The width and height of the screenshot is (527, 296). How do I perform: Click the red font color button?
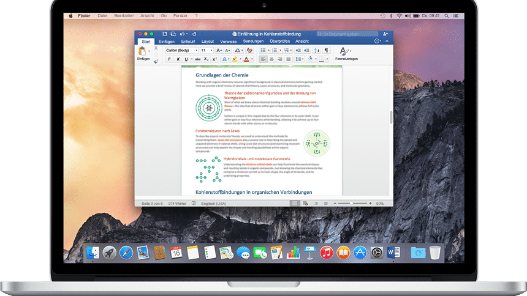(x=246, y=59)
